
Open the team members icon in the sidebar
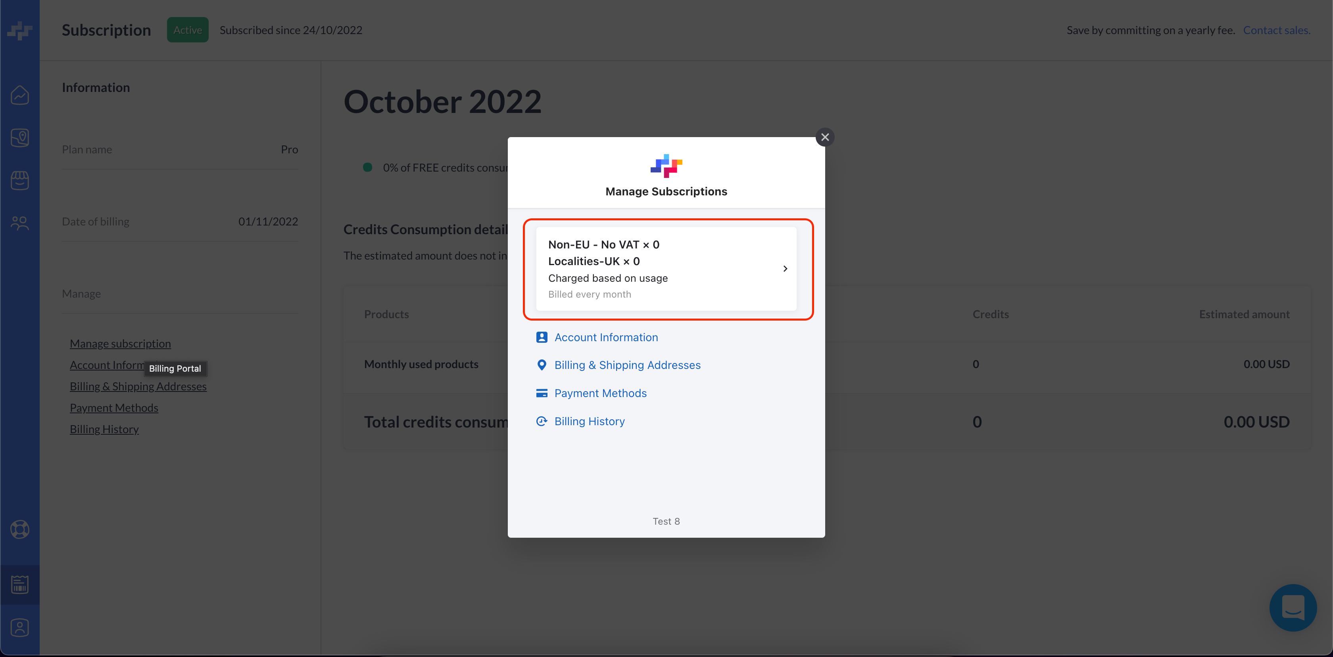pos(20,223)
